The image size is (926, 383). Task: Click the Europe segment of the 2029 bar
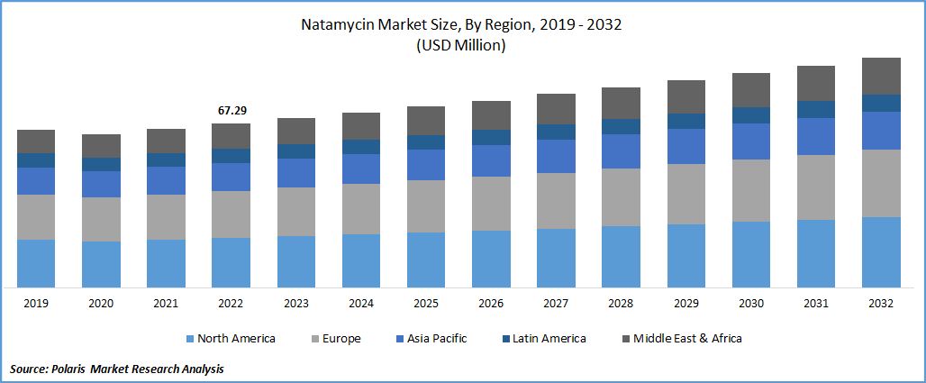(685, 195)
